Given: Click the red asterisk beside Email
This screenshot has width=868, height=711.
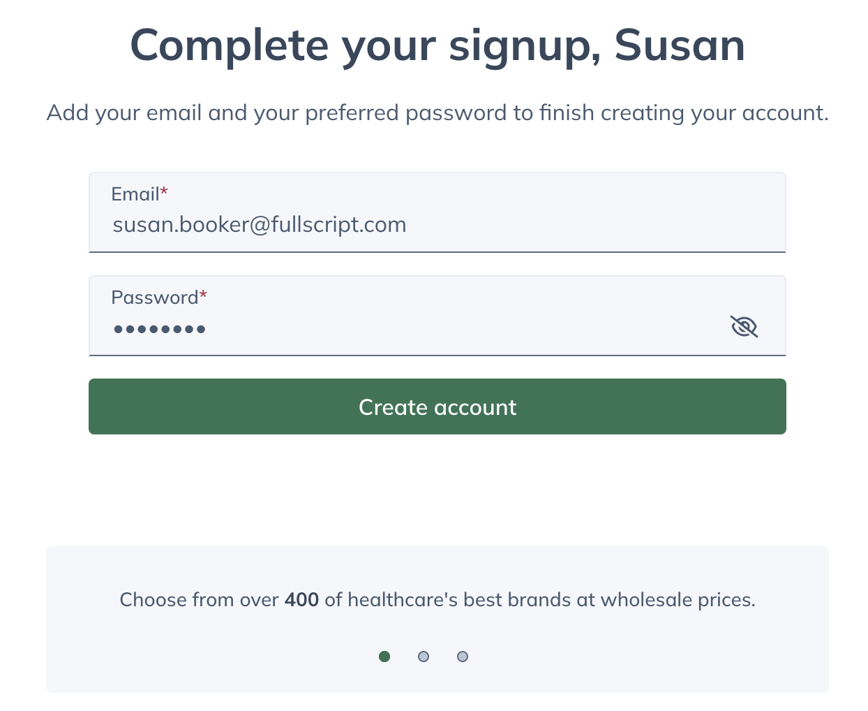Looking at the screenshot, I should click(x=165, y=191).
